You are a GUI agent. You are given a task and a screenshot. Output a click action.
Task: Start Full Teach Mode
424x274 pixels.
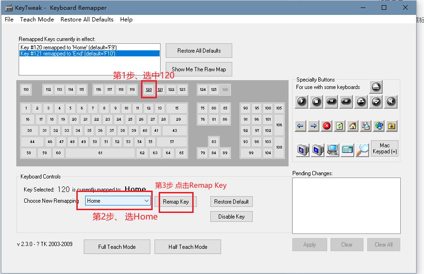tap(117, 247)
